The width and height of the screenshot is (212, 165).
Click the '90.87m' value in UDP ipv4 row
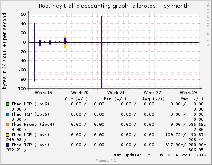tap(198, 135)
